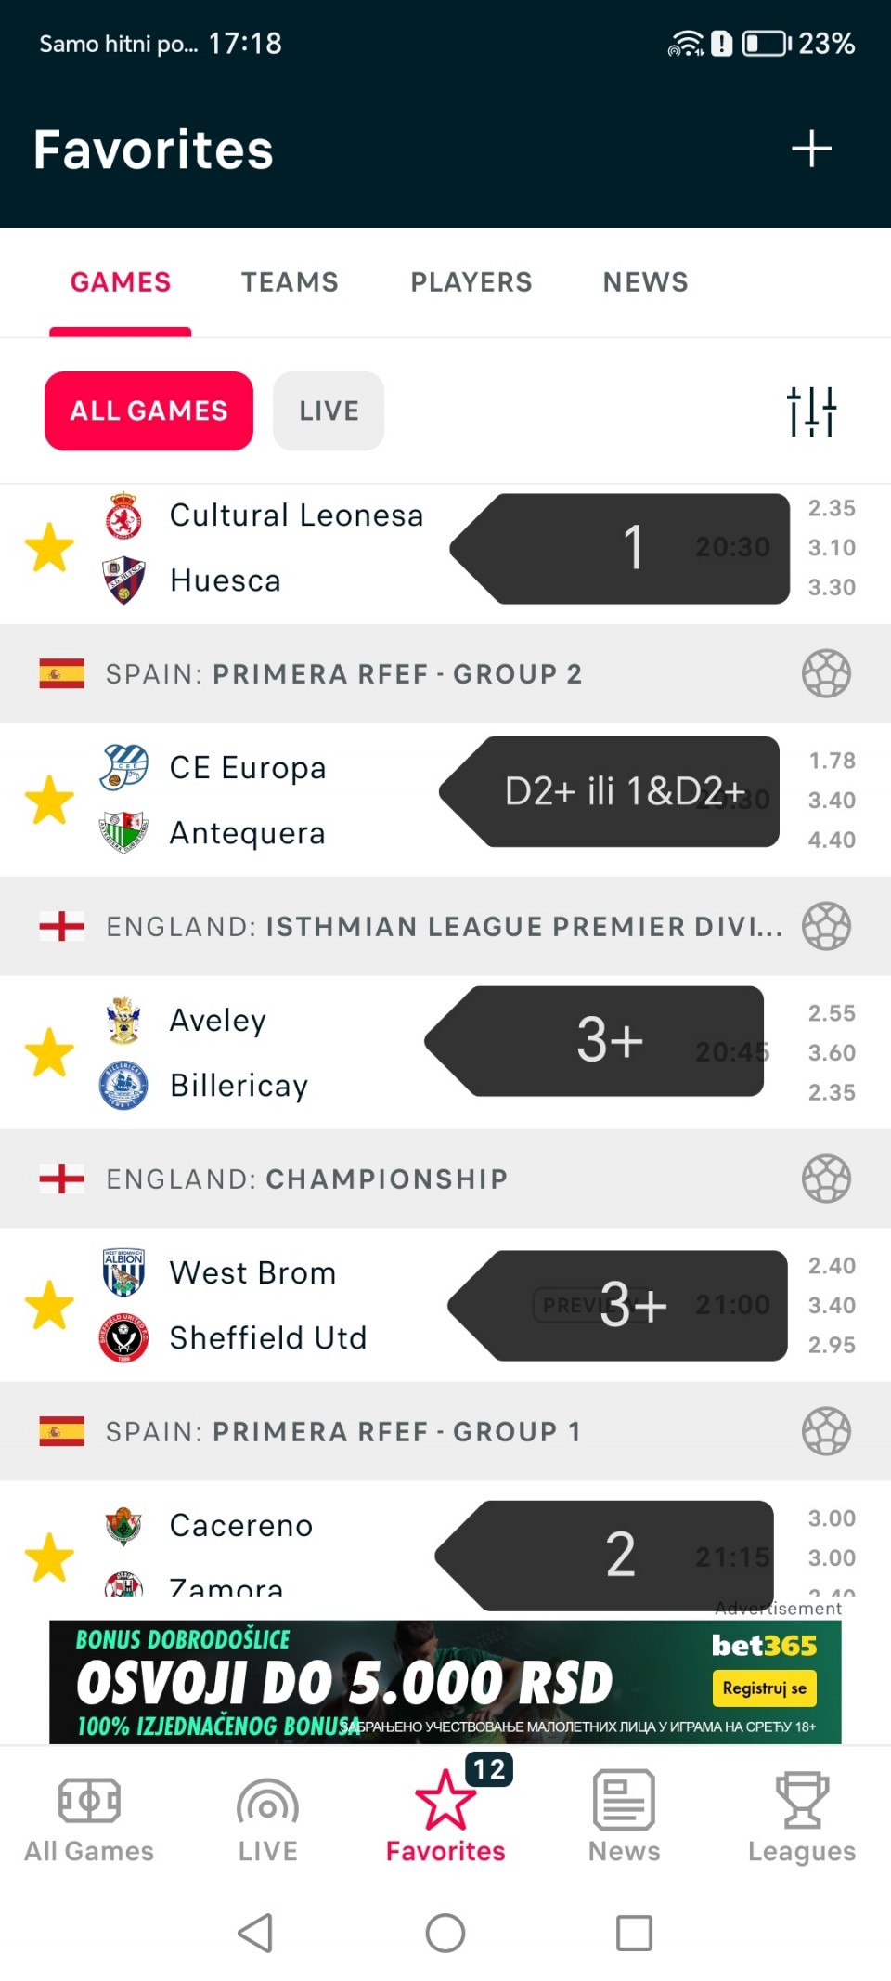
Task: Tap the Android back navigation button
Action: pyautogui.click(x=255, y=1933)
